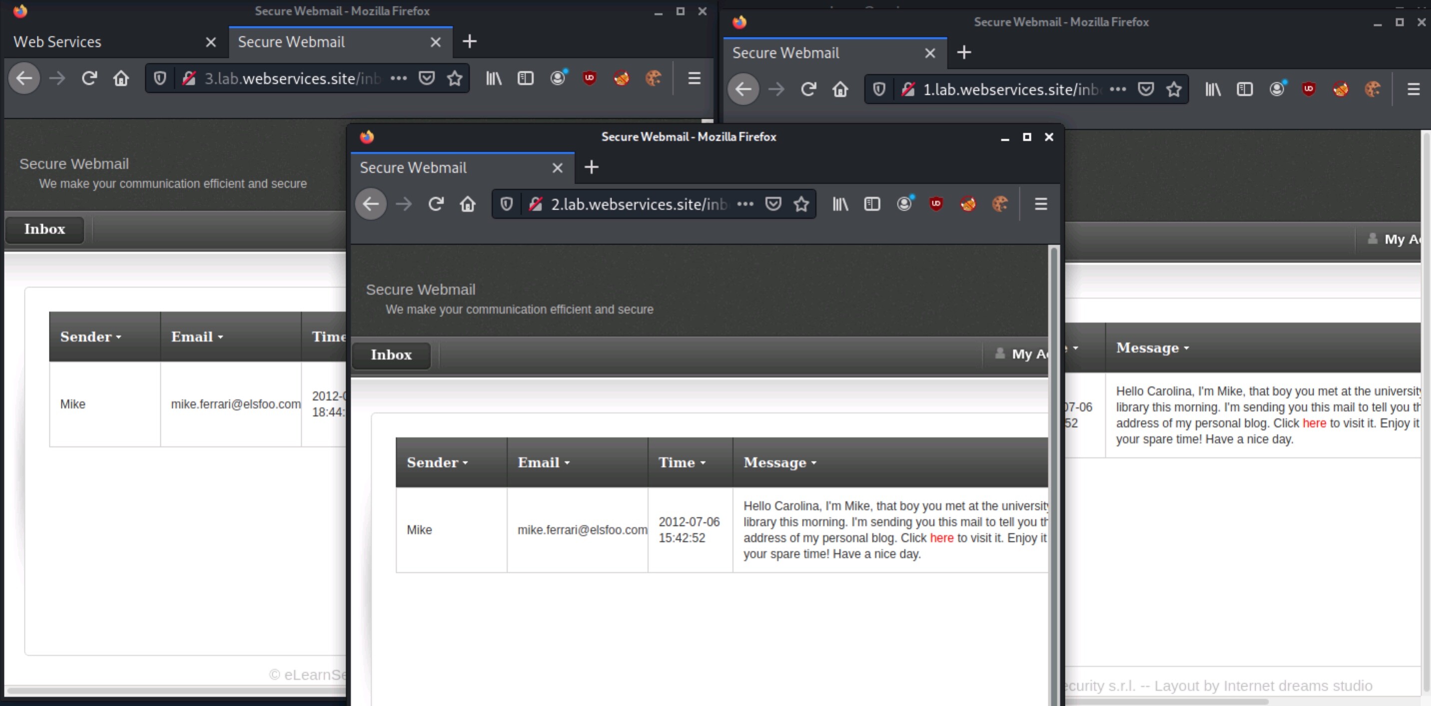The image size is (1431, 706).
Task: Open new tab in 1.lab window
Action: pos(964,53)
